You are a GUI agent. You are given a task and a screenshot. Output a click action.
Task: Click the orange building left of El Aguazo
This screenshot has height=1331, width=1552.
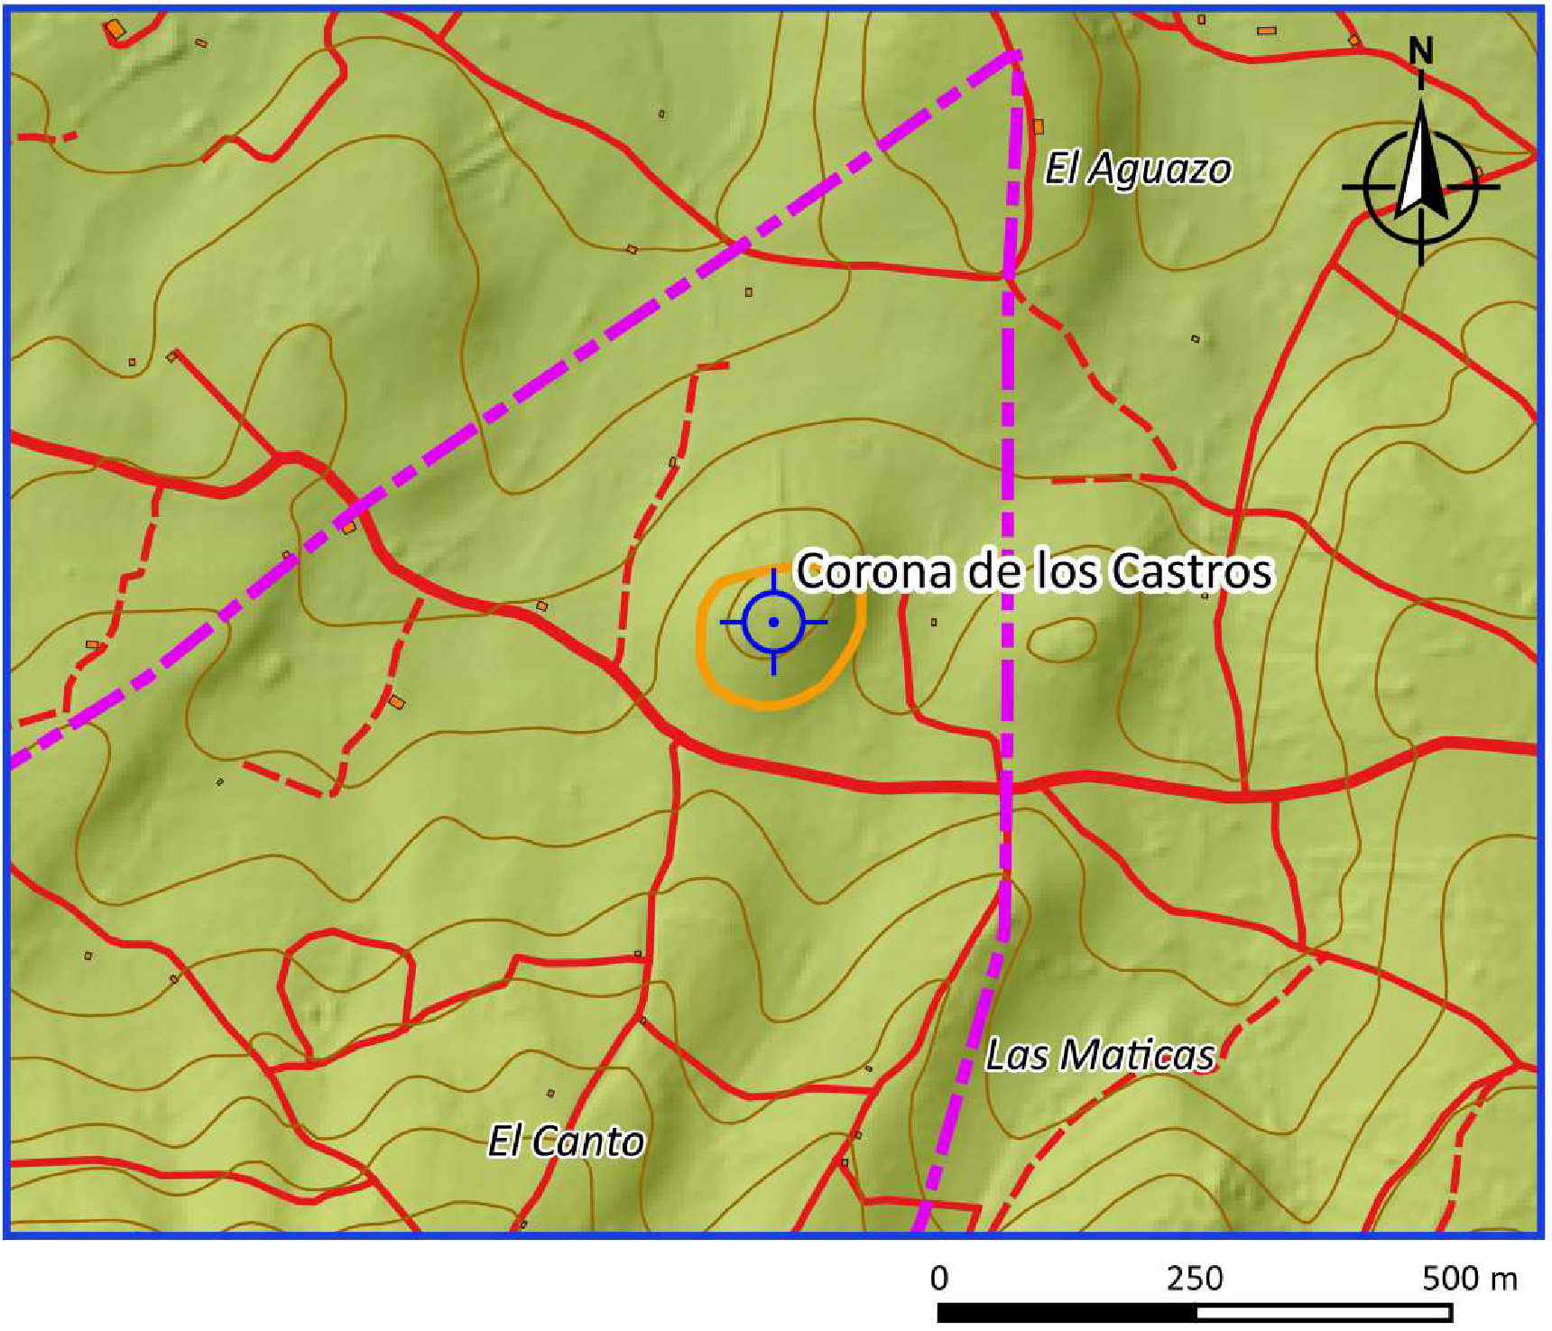click(1039, 126)
